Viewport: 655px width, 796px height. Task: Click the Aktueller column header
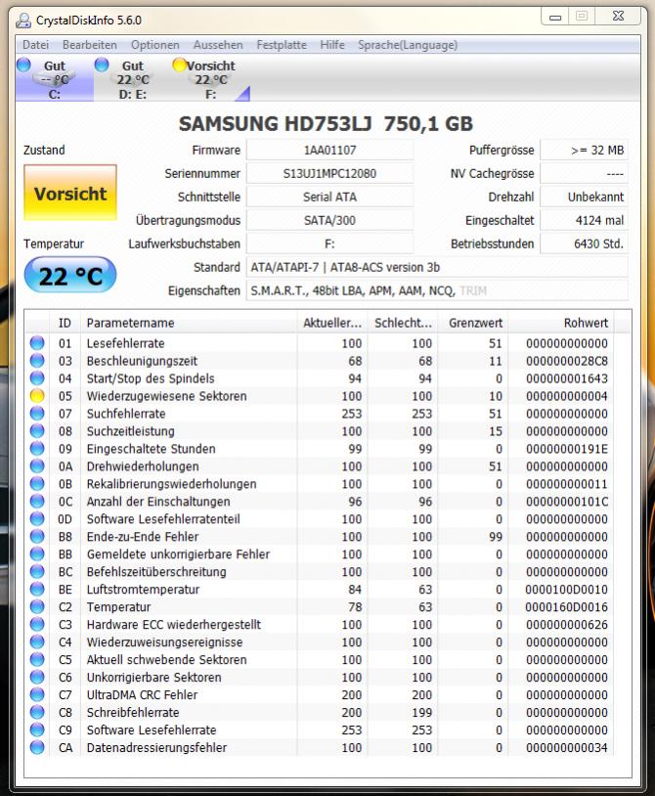click(x=332, y=323)
